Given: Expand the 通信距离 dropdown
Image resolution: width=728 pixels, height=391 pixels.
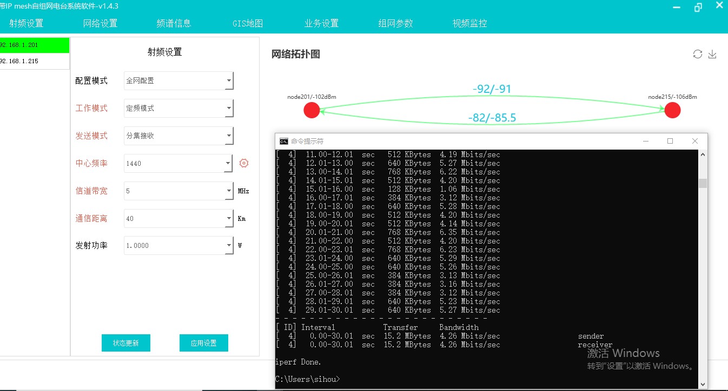Looking at the screenshot, I should click(x=229, y=219).
